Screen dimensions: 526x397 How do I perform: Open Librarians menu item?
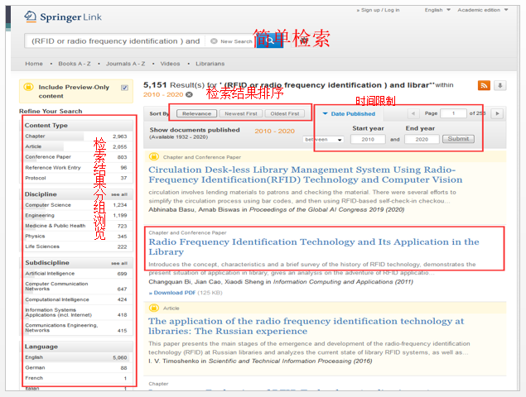point(210,64)
